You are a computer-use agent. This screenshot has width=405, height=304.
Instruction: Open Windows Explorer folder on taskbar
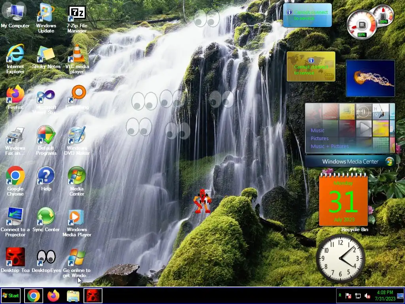[x=73, y=296]
